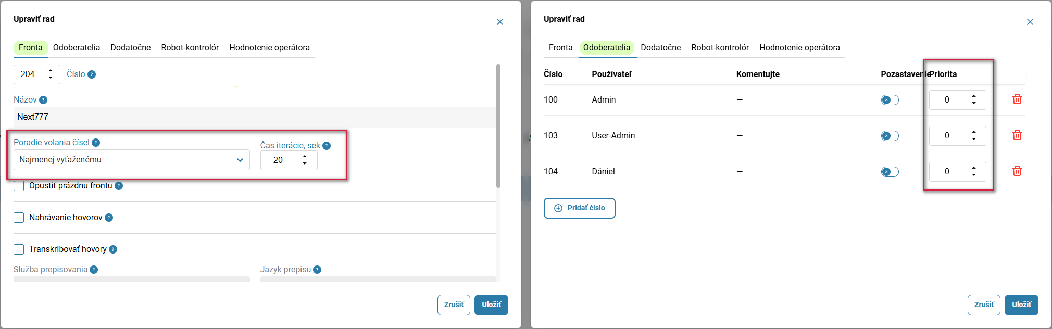Viewport: 1052px width, 329px height.
Task: Open help icon next to Názov
Action: point(43,100)
